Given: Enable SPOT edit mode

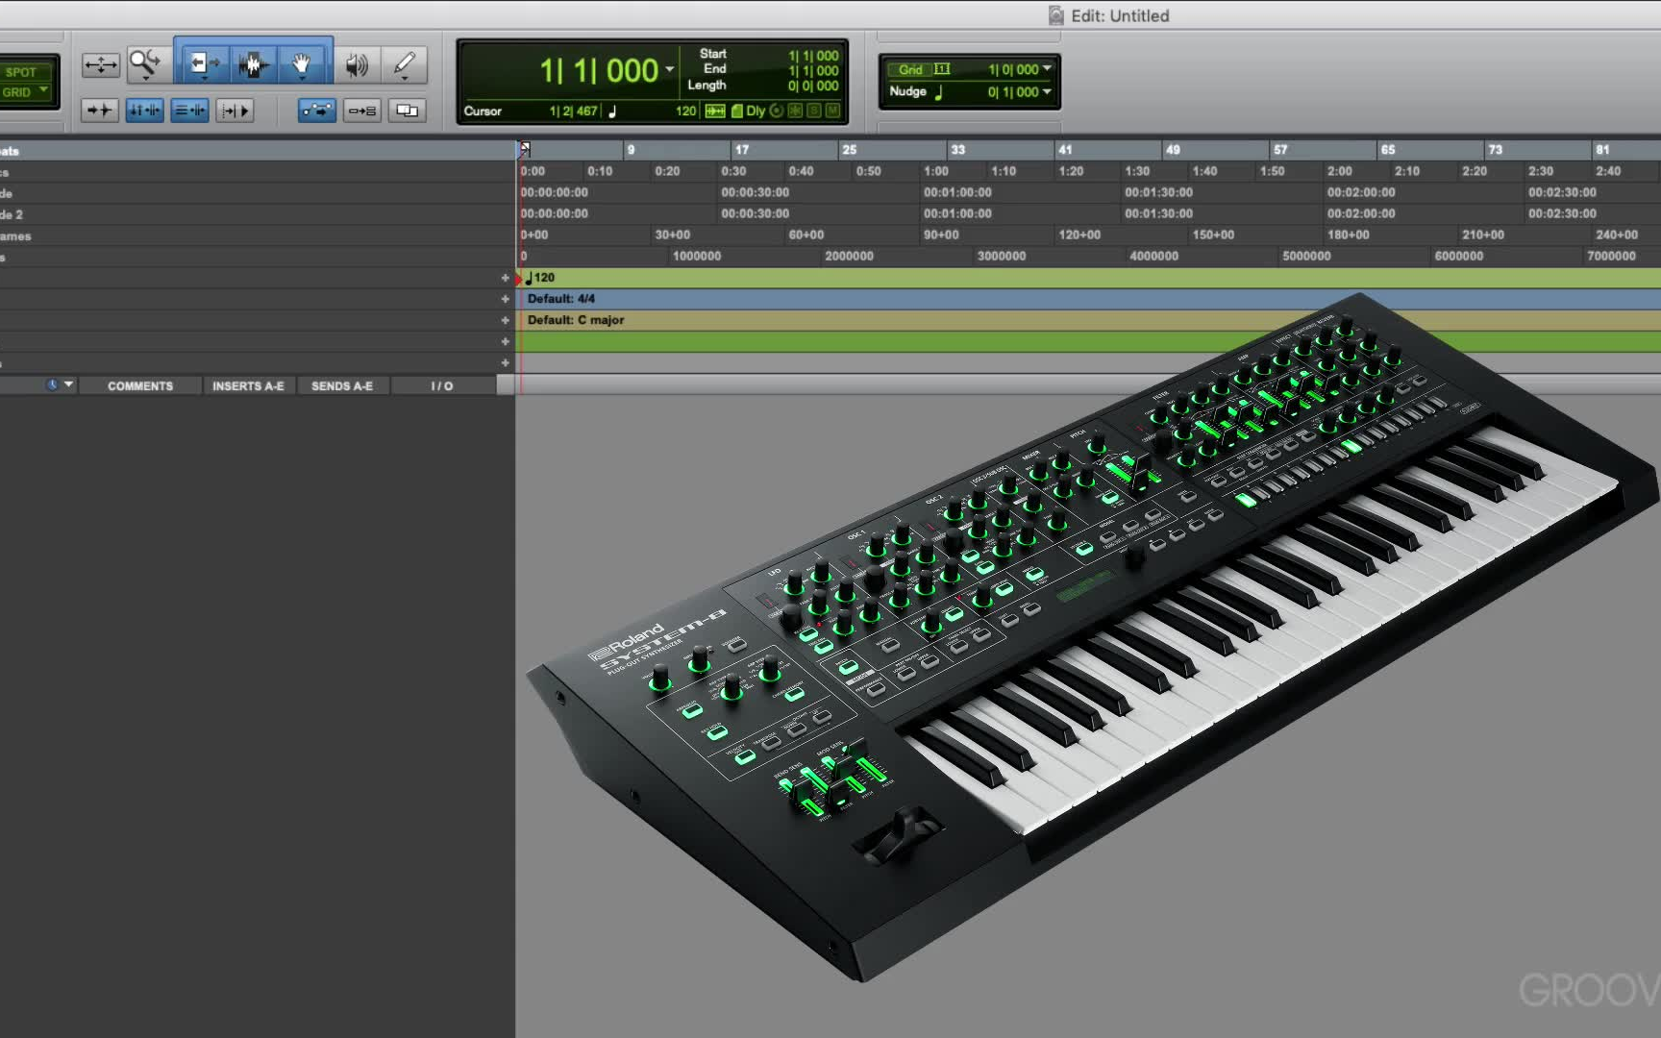Looking at the screenshot, I should pos(21,72).
